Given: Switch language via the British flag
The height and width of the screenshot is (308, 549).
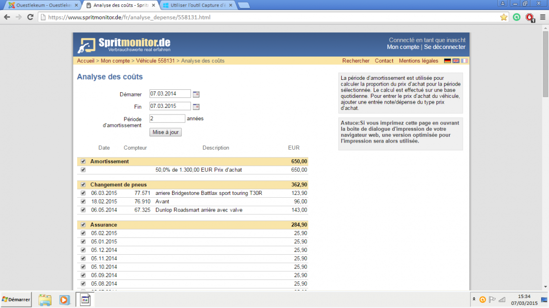Looking at the screenshot, I should 456,61.
